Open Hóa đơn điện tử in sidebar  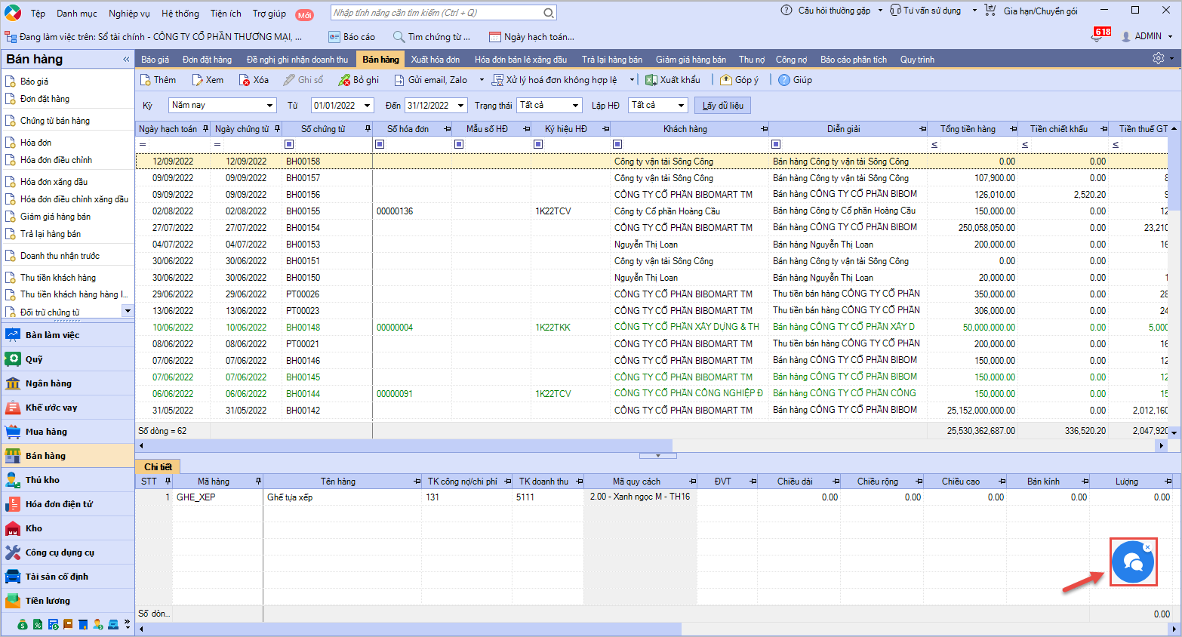point(59,504)
